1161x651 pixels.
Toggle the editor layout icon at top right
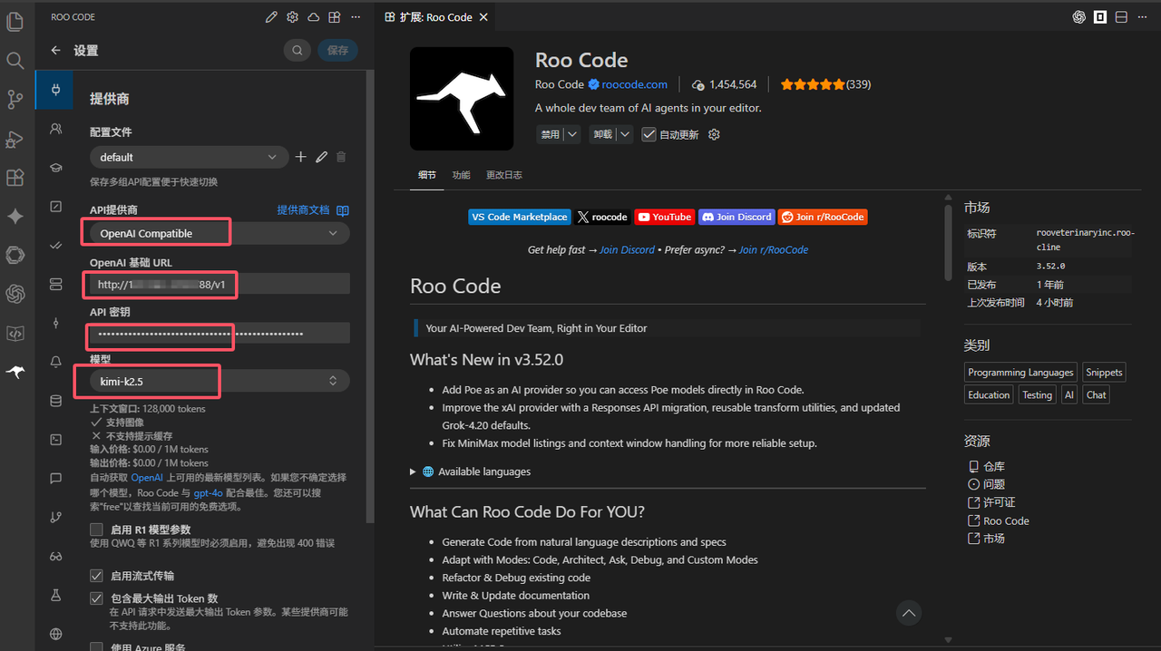pyautogui.click(x=1121, y=17)
